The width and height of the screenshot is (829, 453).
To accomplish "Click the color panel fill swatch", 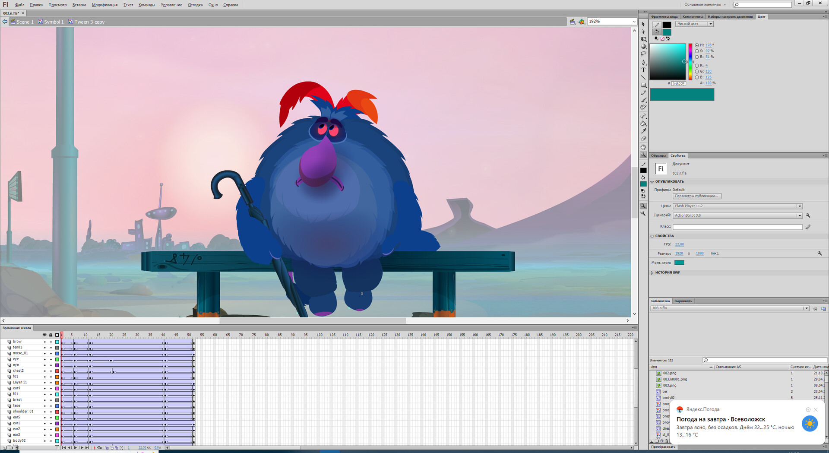I will (667, 32).
